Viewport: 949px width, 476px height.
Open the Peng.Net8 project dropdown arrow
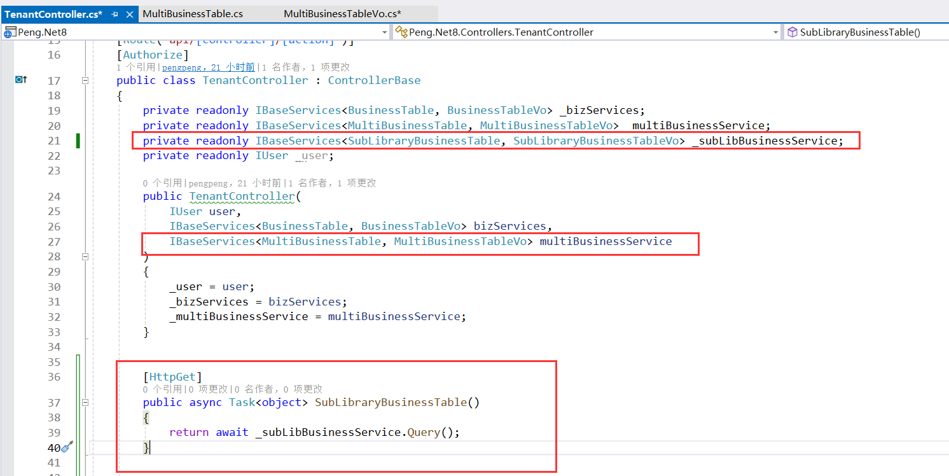coord(384,32)
